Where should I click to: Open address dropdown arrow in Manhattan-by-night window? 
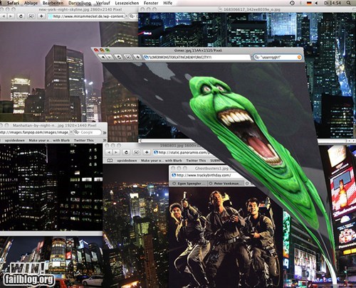70,132
